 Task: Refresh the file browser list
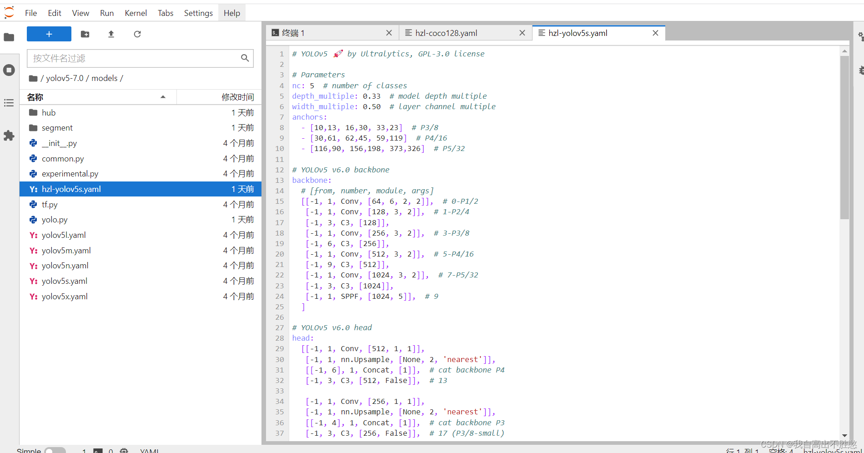click(137, 34)
